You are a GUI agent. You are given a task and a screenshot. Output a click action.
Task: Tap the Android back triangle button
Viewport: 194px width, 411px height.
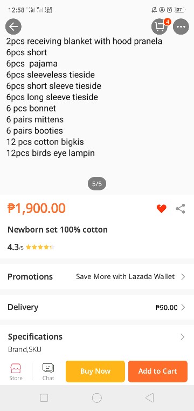pos(149,398)
